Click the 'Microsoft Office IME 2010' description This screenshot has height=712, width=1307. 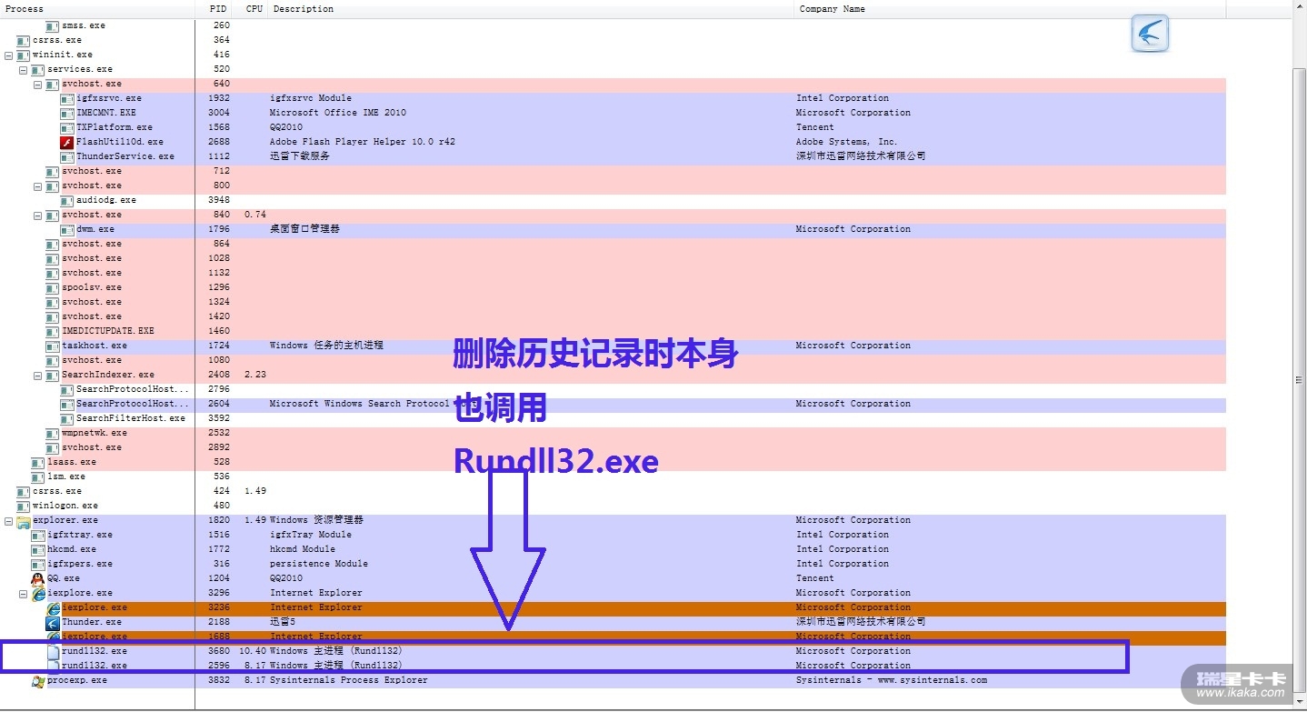[338, 113]
